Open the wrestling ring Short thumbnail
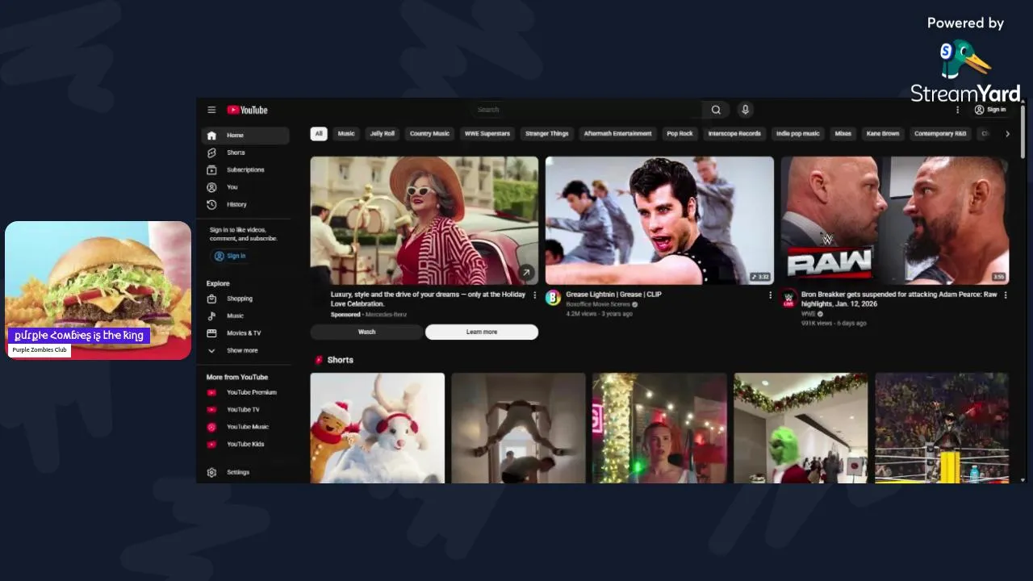 [942, 428]
